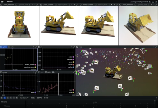Toggle the train series in legend

click(73, 90)
